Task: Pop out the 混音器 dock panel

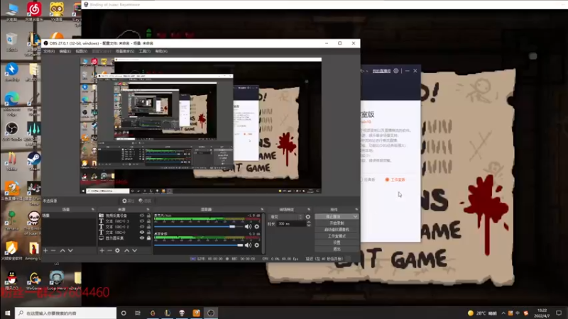Action: click(x=262, y=209)
